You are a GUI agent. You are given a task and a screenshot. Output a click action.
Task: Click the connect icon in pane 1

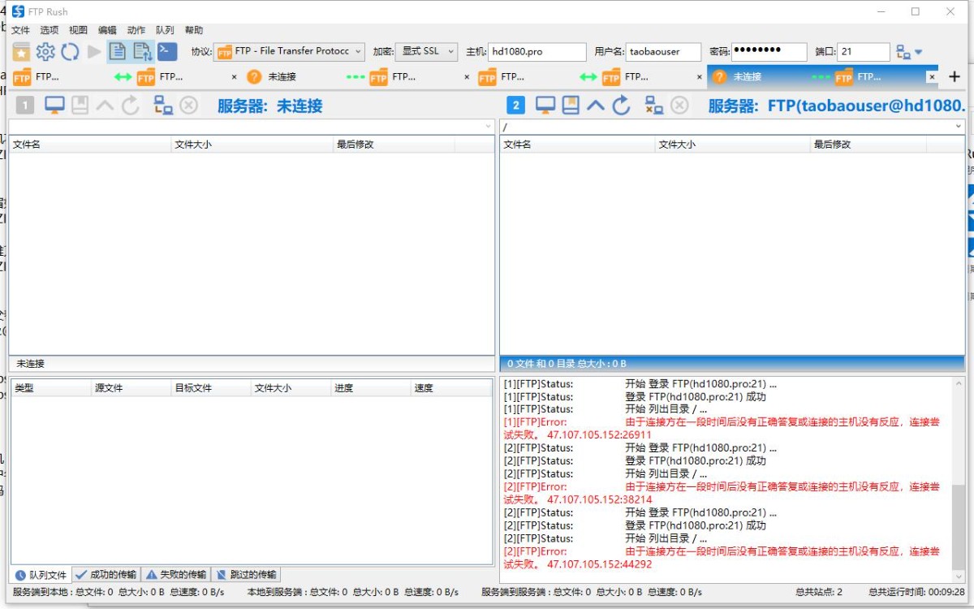tap(163, 106)
